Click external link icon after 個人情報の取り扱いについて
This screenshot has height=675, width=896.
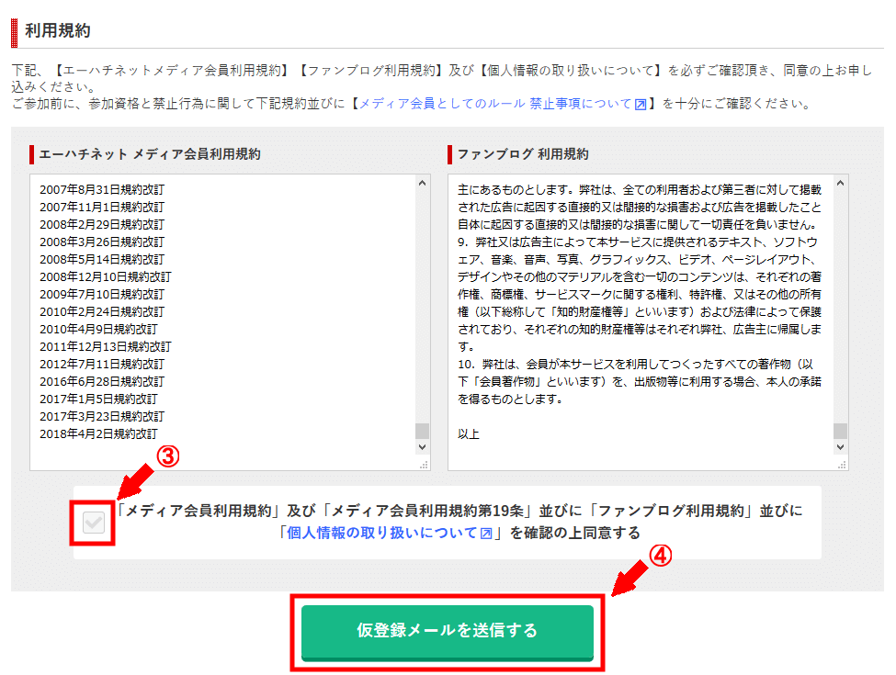(x=486, y=534)
